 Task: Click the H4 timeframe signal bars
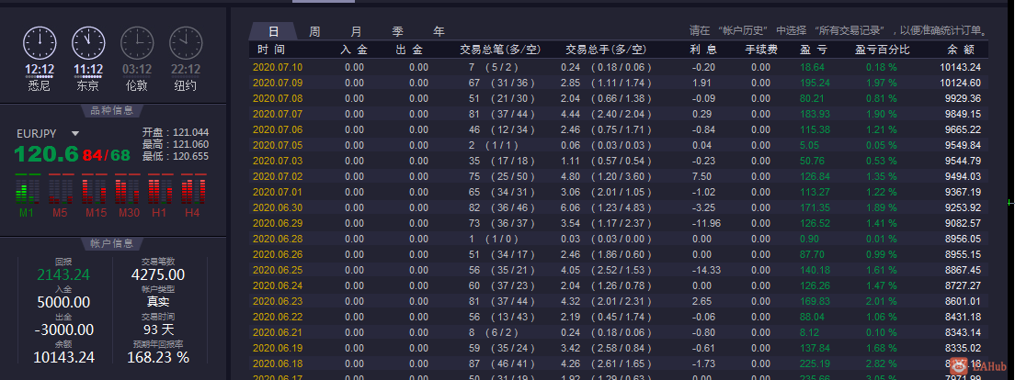(193, 189)
